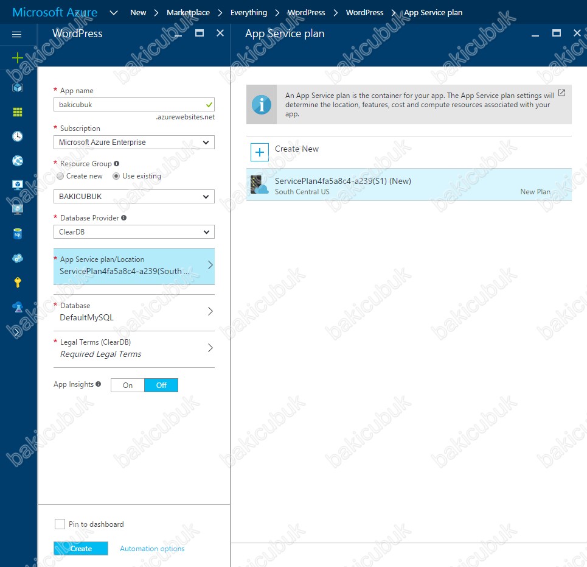
Task: Open the ClearDB Database Provider dropdown
Action: point(134,232)
